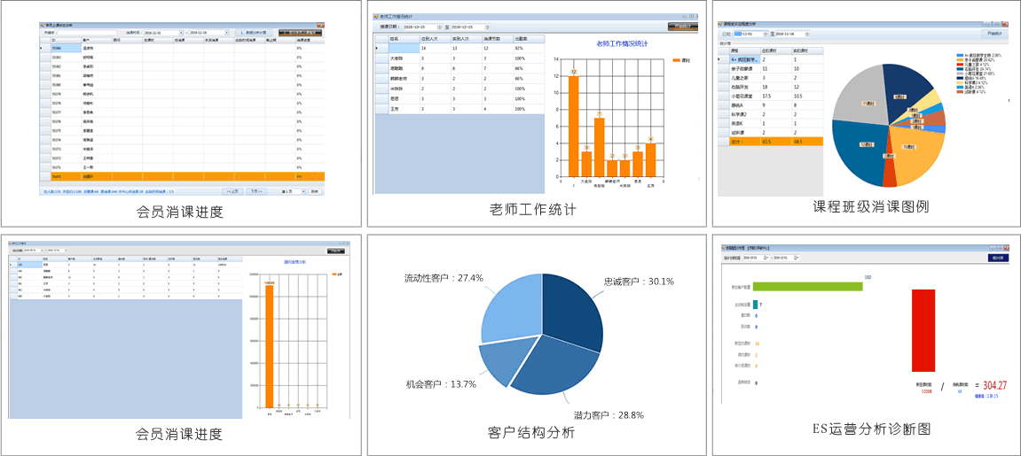The height and width of the screenshot is (456, 1021).
Task: Click the 姓名 column header in teacher table
Action: 396,39
